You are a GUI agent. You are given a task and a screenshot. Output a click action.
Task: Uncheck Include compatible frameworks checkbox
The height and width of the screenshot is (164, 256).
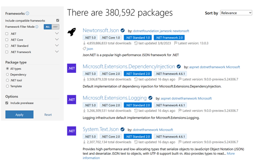(58, 20)
